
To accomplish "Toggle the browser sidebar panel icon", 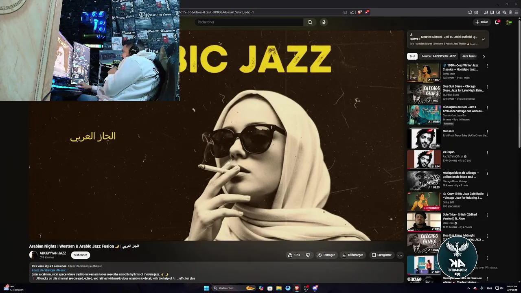I will coord(492,12).
